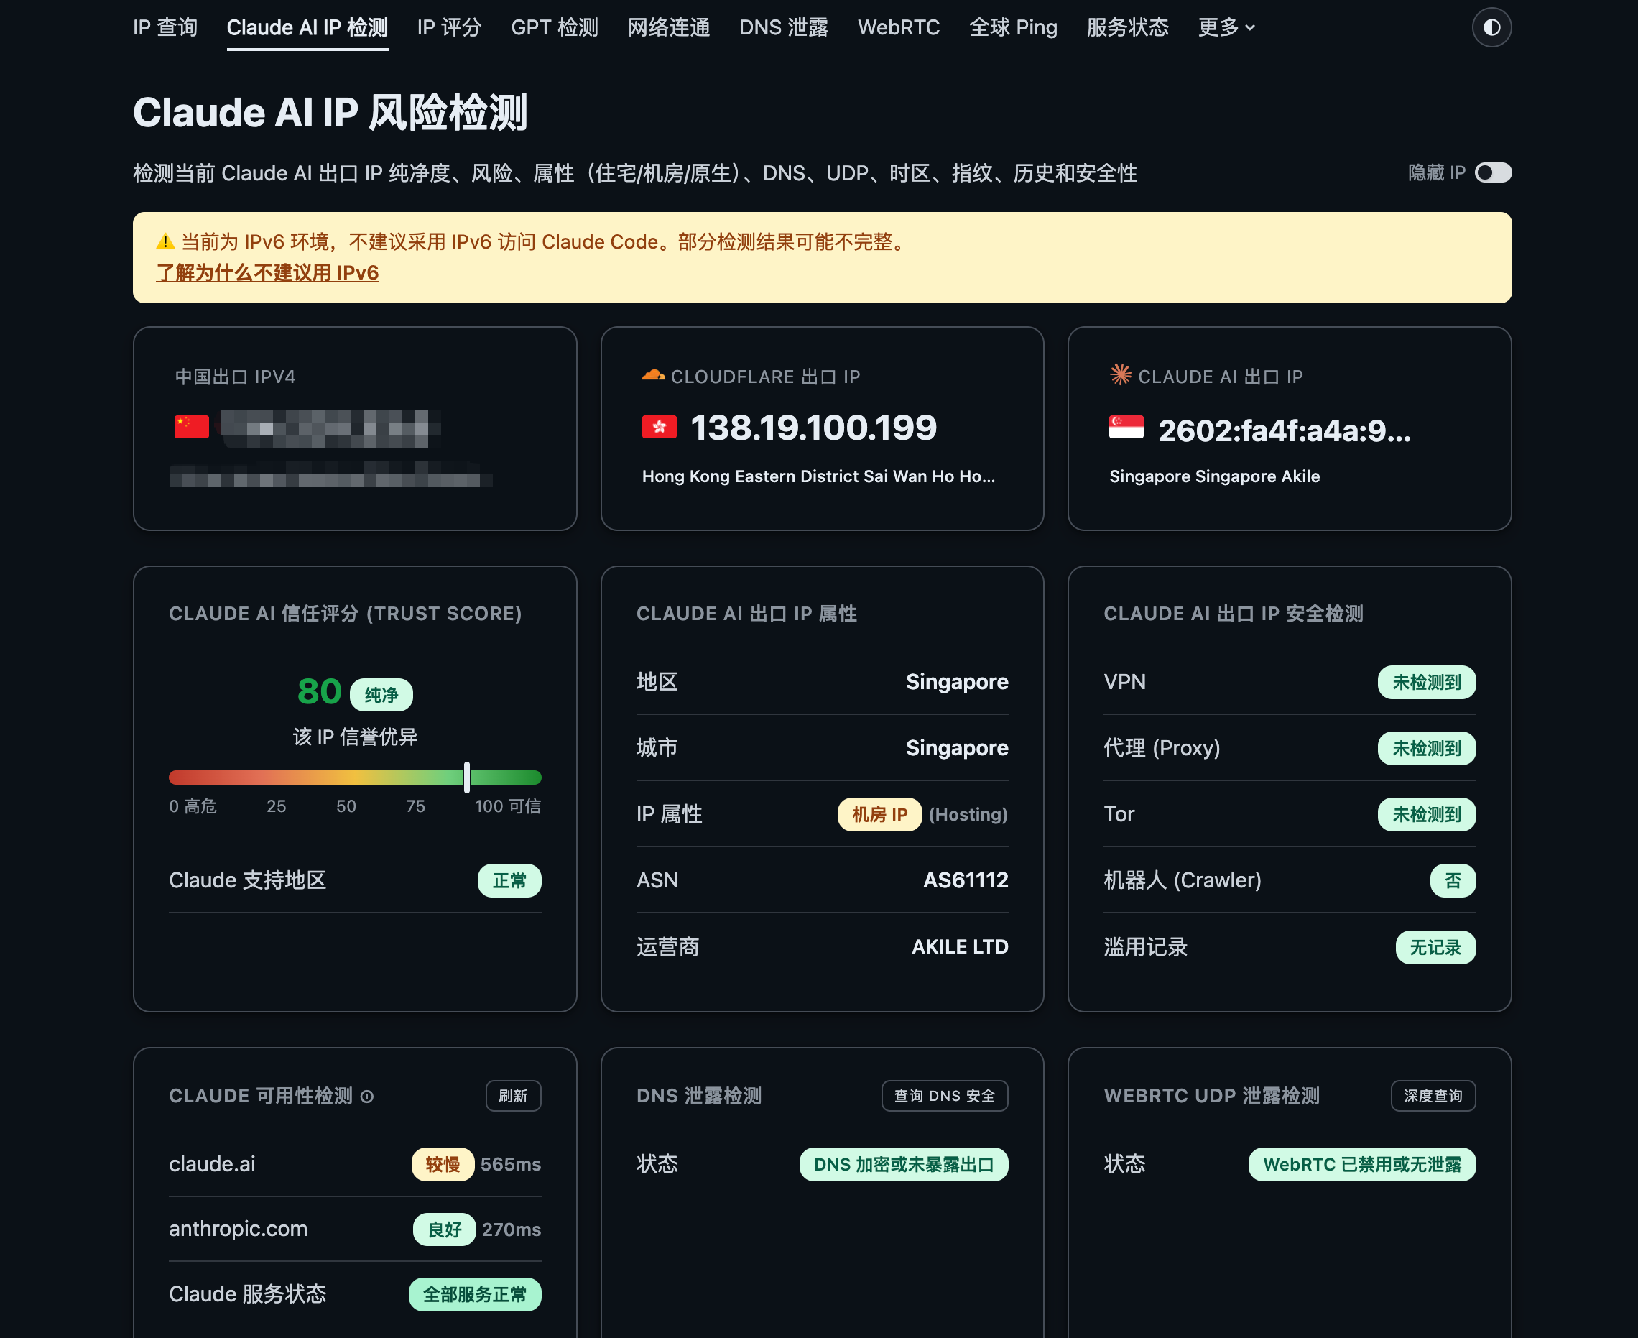Click the trust score gradient bar
This screenshot has width=1638, height=1338.
point(355,777)
